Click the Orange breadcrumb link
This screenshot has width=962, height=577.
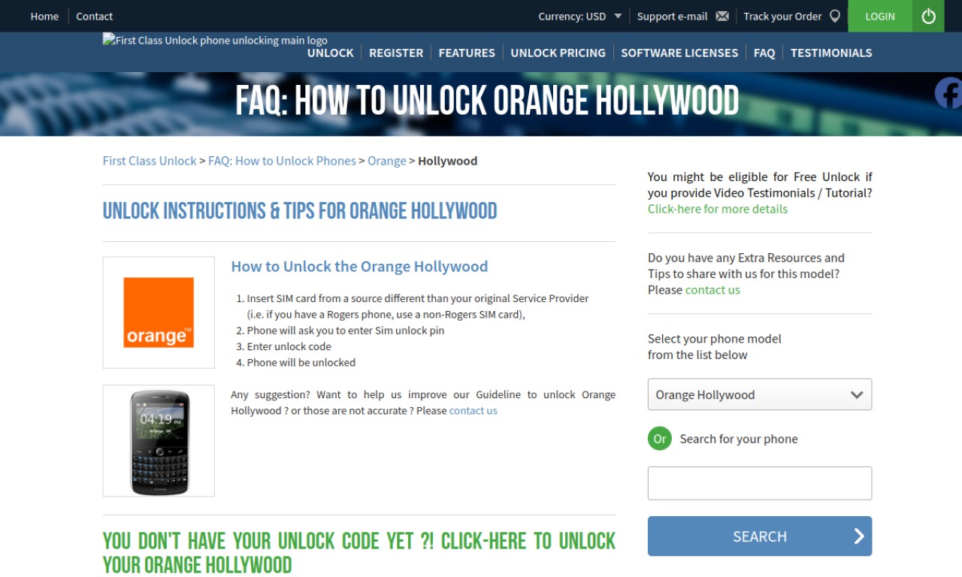point(387,161)
